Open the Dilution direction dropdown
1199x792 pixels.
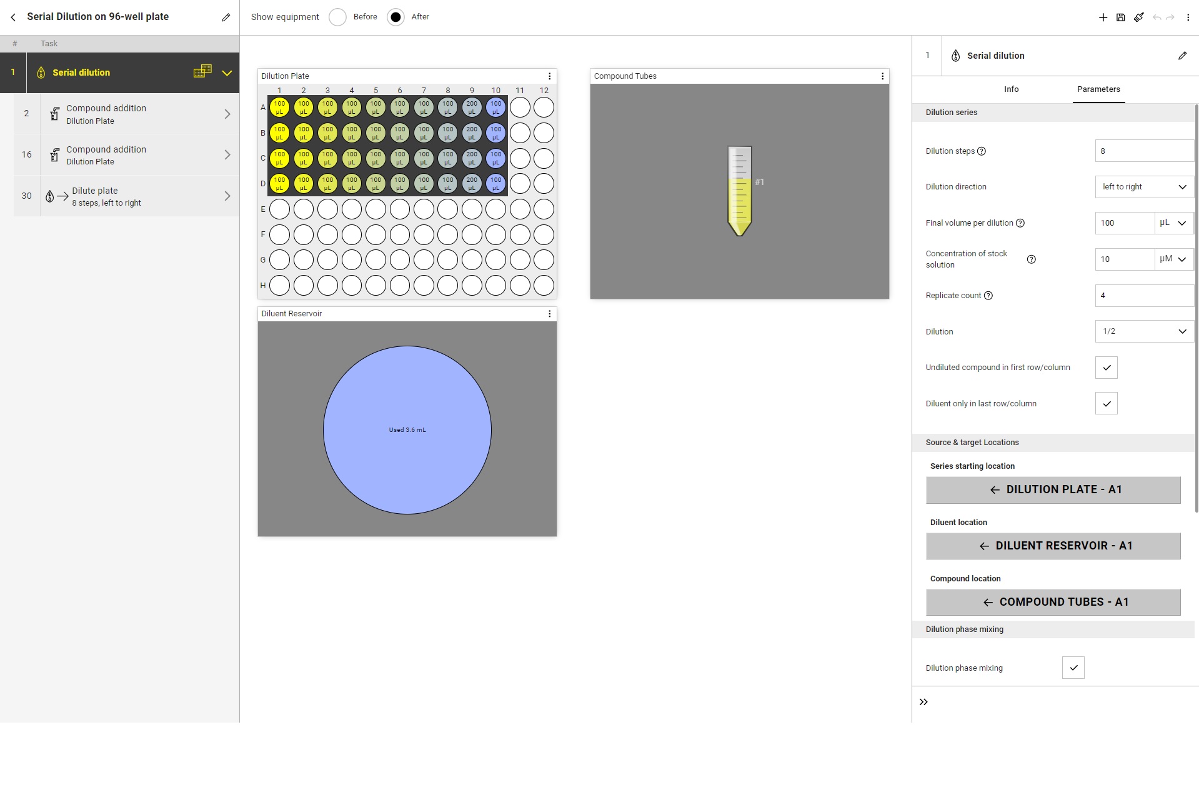(x=1143, y=187)
